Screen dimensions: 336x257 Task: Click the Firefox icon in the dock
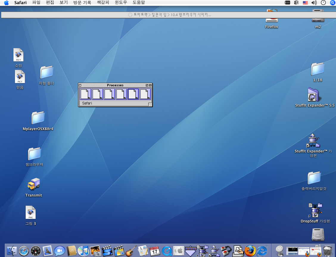coord(250,251)
